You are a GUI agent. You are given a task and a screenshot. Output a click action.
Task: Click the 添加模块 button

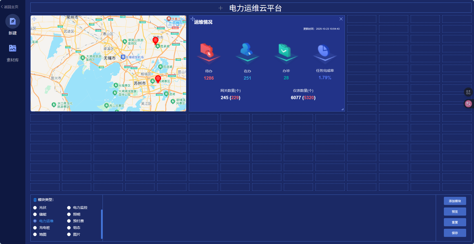[x=455, y=201]
